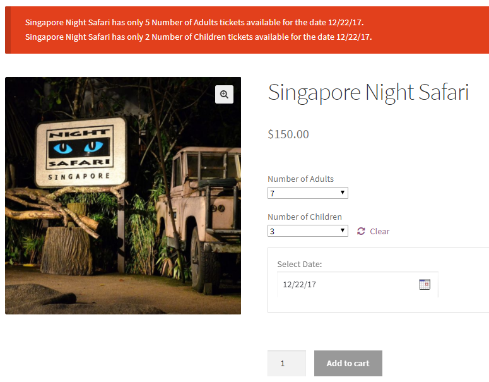Click the Select Date label
Viewport: 489px width, 382px height.
tap(299, 264)
